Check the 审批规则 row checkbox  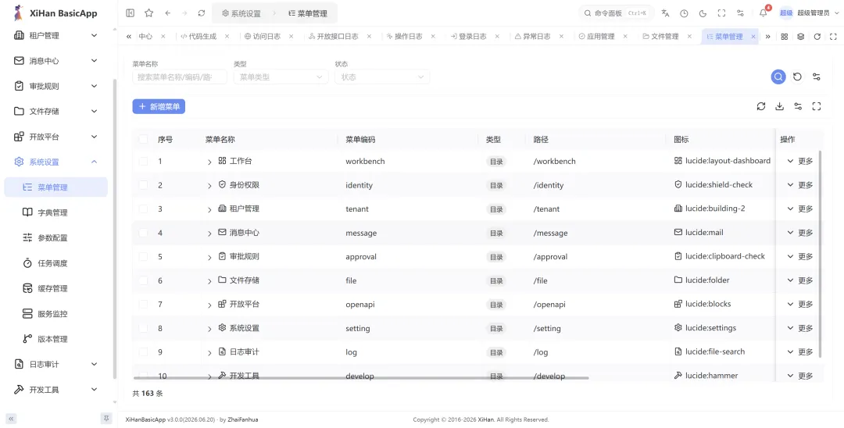(143, 256)
